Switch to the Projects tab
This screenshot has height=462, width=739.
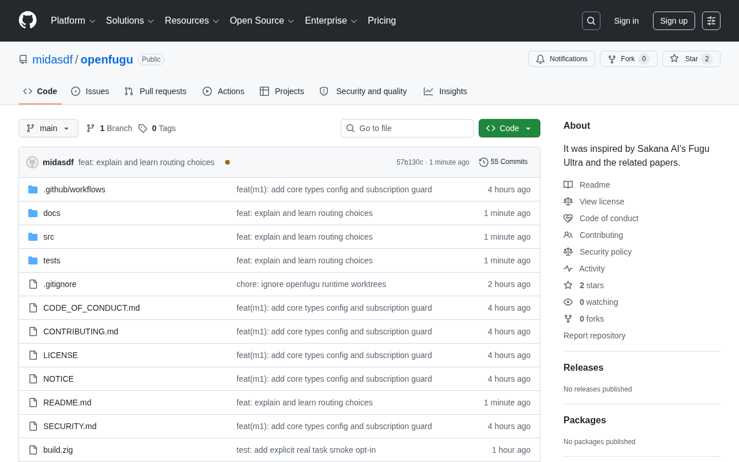(282, 91)
